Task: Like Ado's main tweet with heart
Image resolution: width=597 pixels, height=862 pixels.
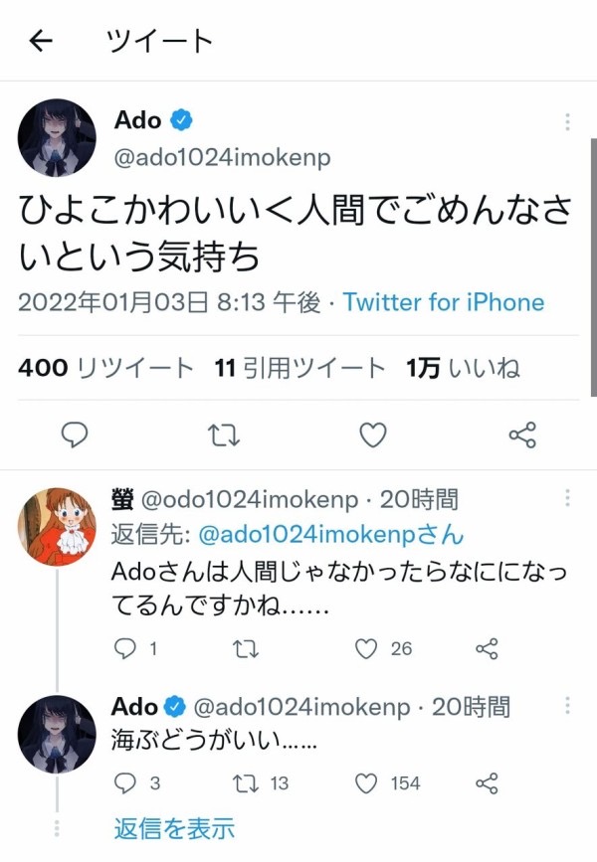Action: tap(373, 434)
